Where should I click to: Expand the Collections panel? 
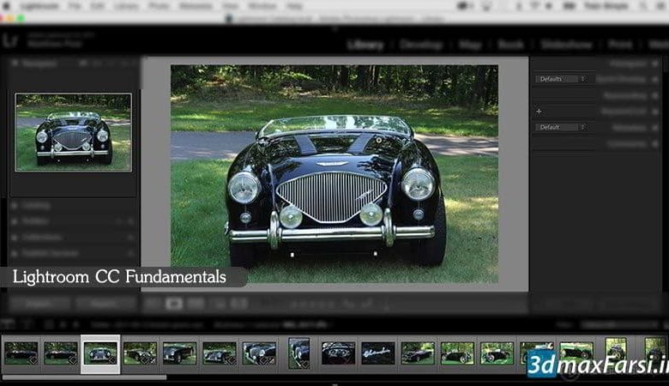(x=15, y=237)
